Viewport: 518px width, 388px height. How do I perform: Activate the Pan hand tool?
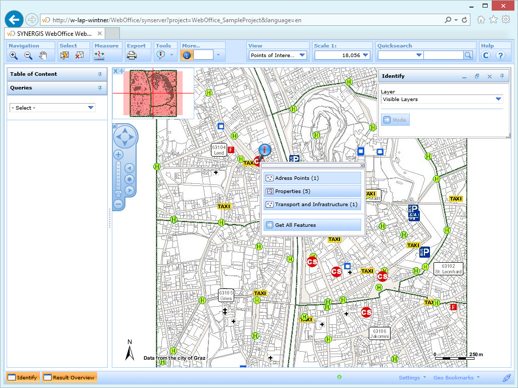pos(42,56)
